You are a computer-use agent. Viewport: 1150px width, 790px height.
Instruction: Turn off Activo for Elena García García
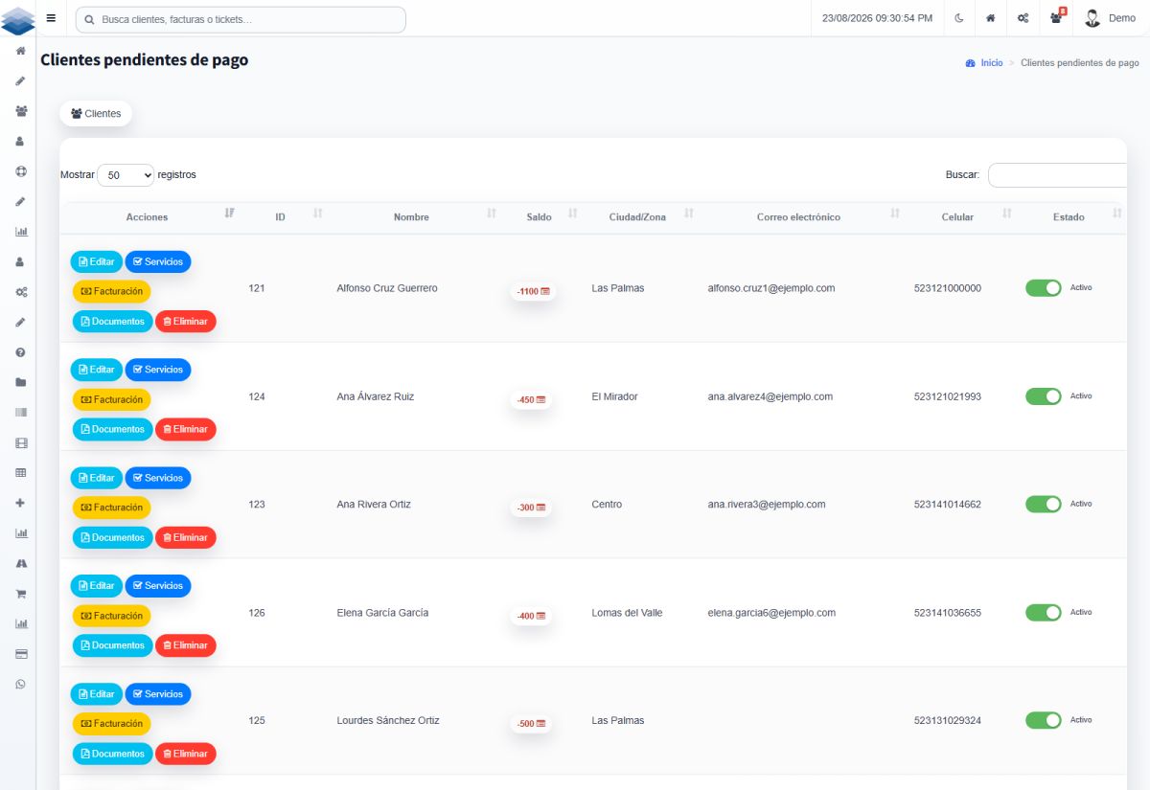(1044, 613)
